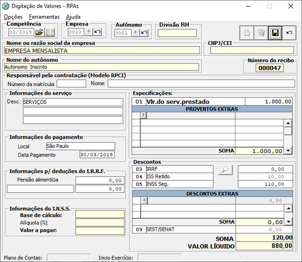The height and width of the screenshot is (262, 302).
Task: Click the descontos SOMA total 120,00
Action: pos(264,238)
